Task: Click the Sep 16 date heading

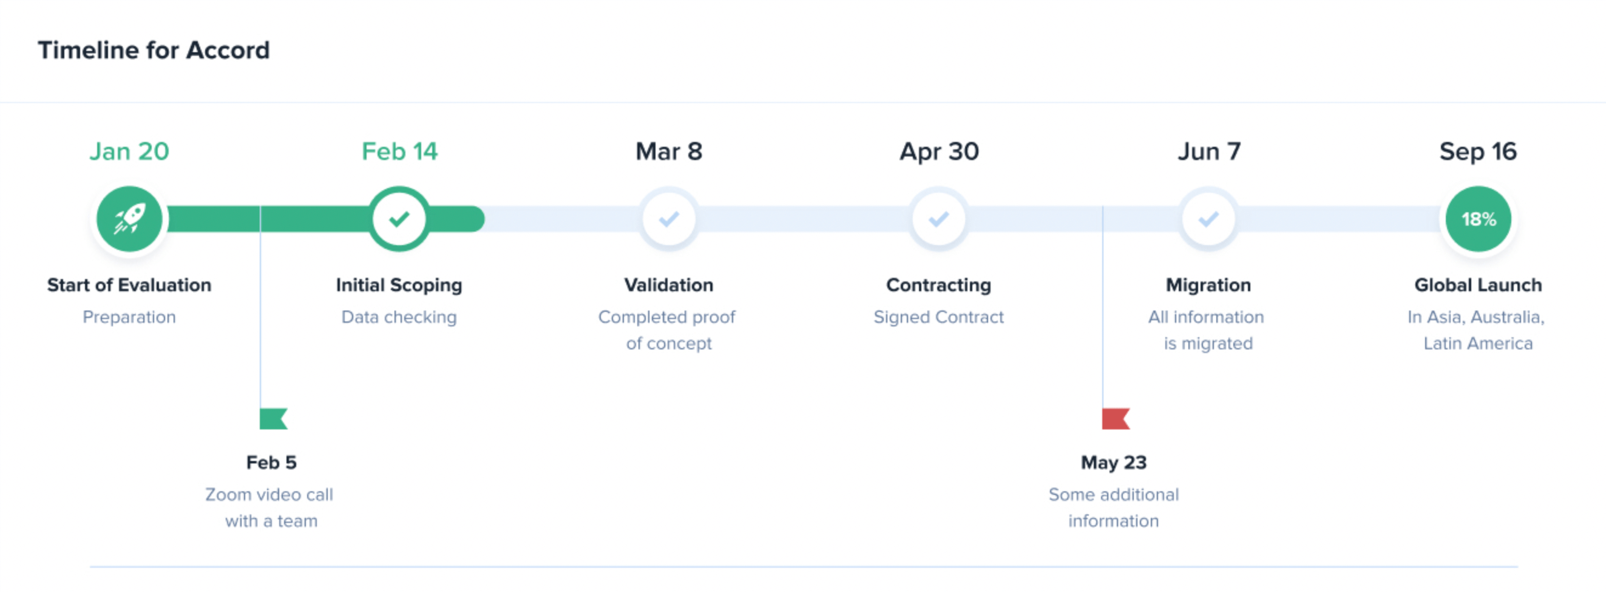Action: pos(1477,152)
